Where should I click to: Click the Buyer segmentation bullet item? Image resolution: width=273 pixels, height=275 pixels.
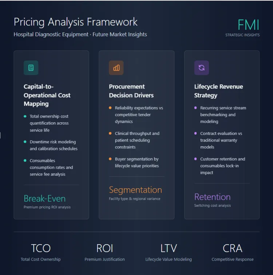[136, 162]
